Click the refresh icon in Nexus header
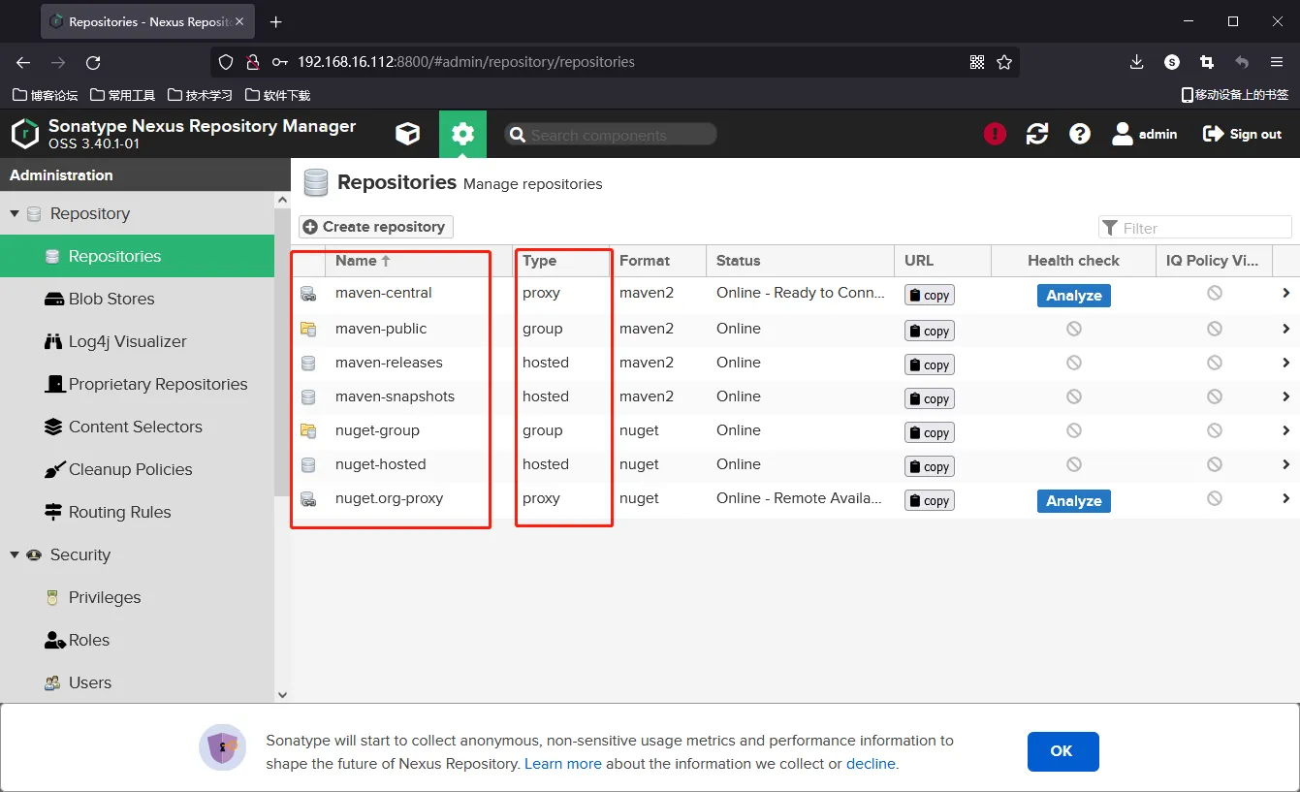The height and width of the screenshot is (792, 1300). click(1037, 134)
